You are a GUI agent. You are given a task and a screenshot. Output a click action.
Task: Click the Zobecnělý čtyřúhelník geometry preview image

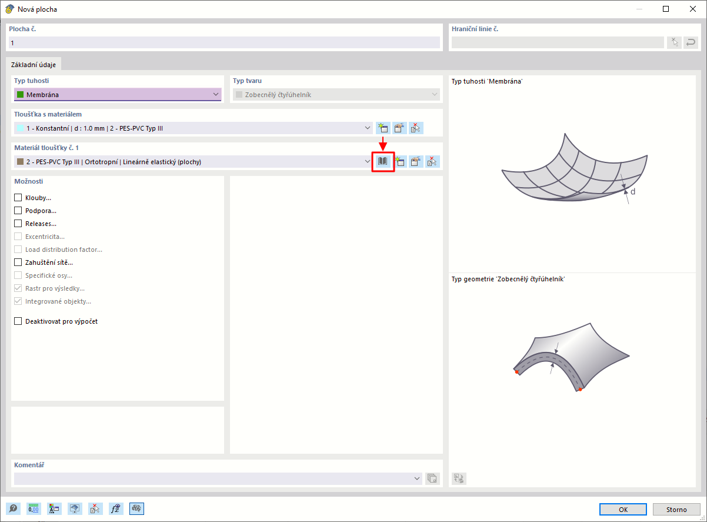click(572, 357)
